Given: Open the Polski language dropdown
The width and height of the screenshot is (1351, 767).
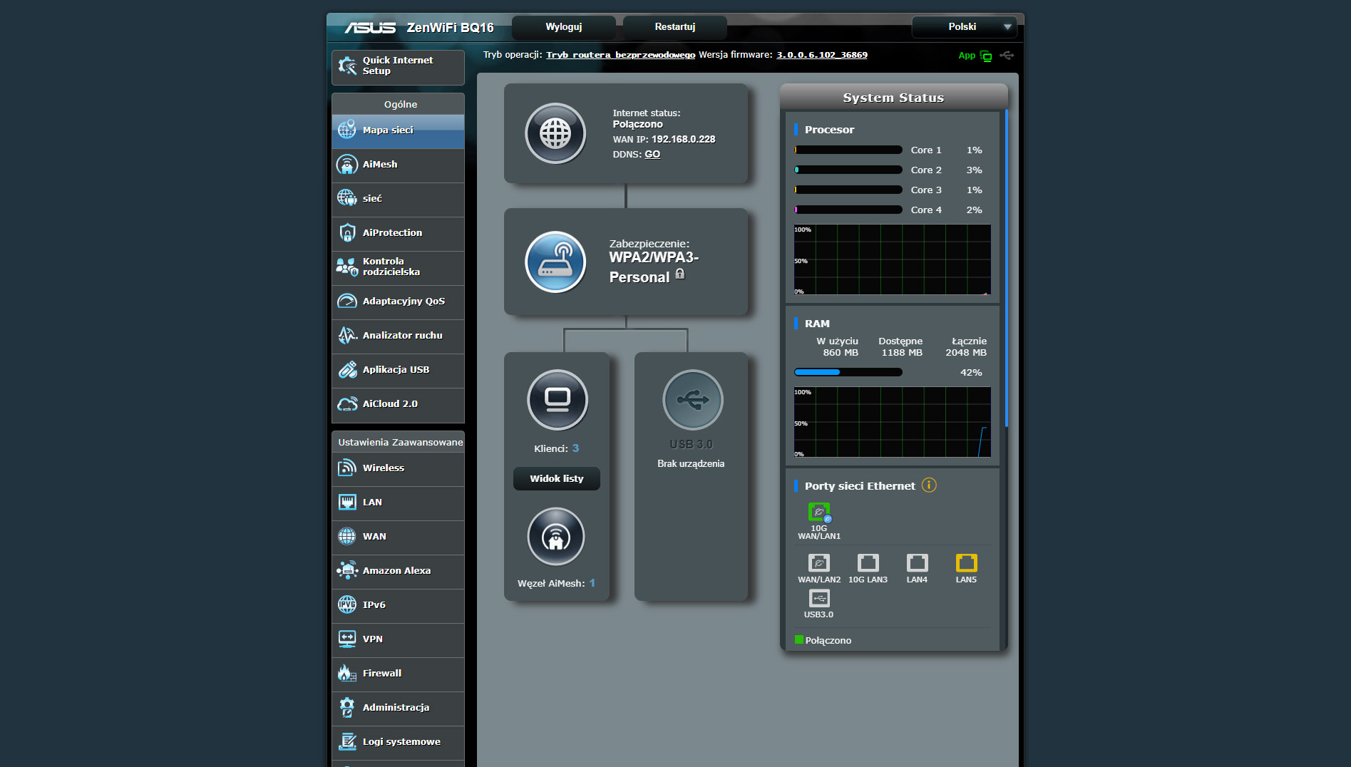Looking at the screenshot, I should pos(964,27).
